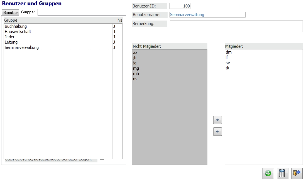This screenshot has height=181, width=304.
Task: Choose Hauswirtschaft in the group list
Action: click(18, 32)
